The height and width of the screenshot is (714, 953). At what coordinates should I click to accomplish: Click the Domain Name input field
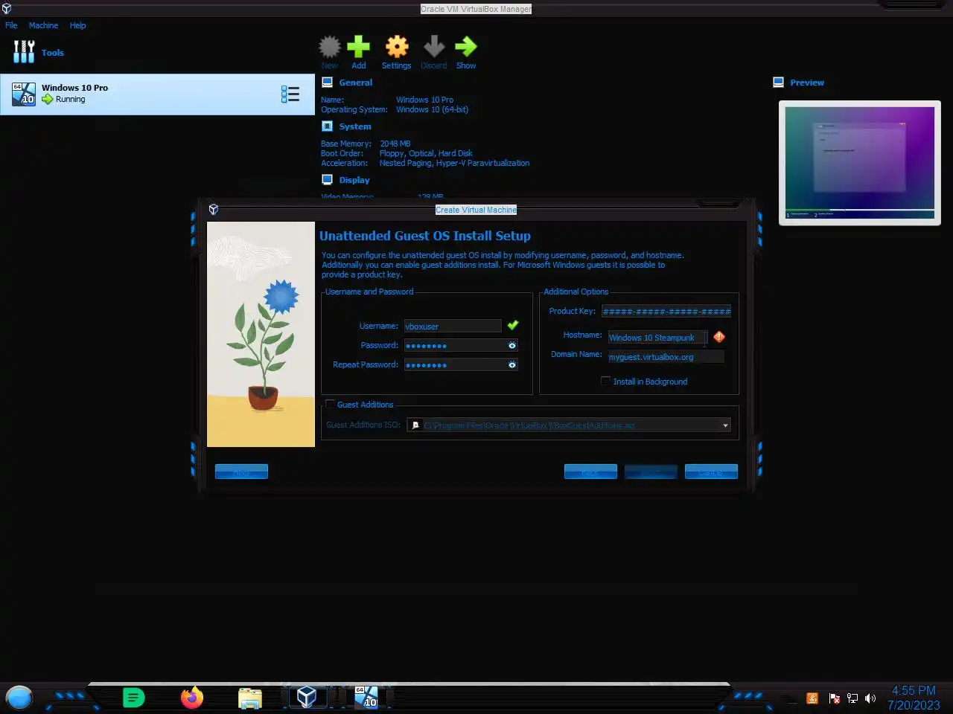(x=666, y=357)
